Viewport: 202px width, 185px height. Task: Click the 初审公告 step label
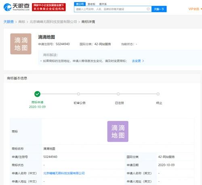click(x=80, y=103)
